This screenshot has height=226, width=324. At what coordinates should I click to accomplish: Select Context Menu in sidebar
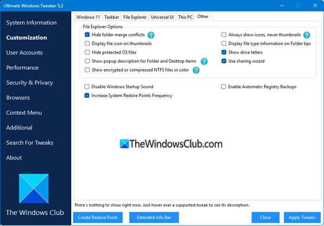(x=24, y=113)
